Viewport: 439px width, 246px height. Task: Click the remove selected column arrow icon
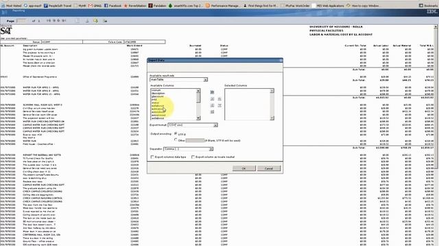tap(212, 105)
